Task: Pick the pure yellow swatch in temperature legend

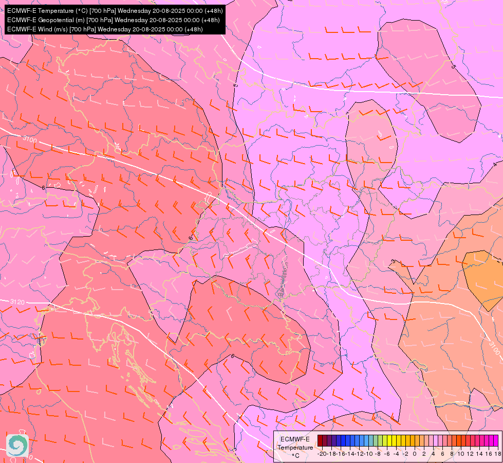Action: coord(389,440)
